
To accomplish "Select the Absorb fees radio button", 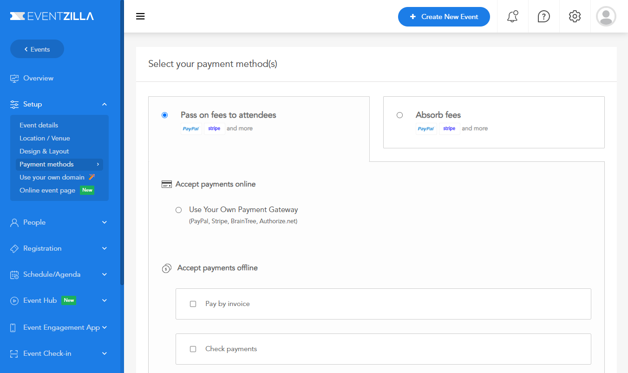I will pos(399,115).
